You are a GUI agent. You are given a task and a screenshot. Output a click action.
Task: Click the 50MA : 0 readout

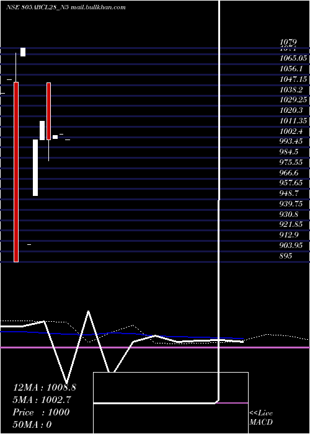[x=32, y=425]
